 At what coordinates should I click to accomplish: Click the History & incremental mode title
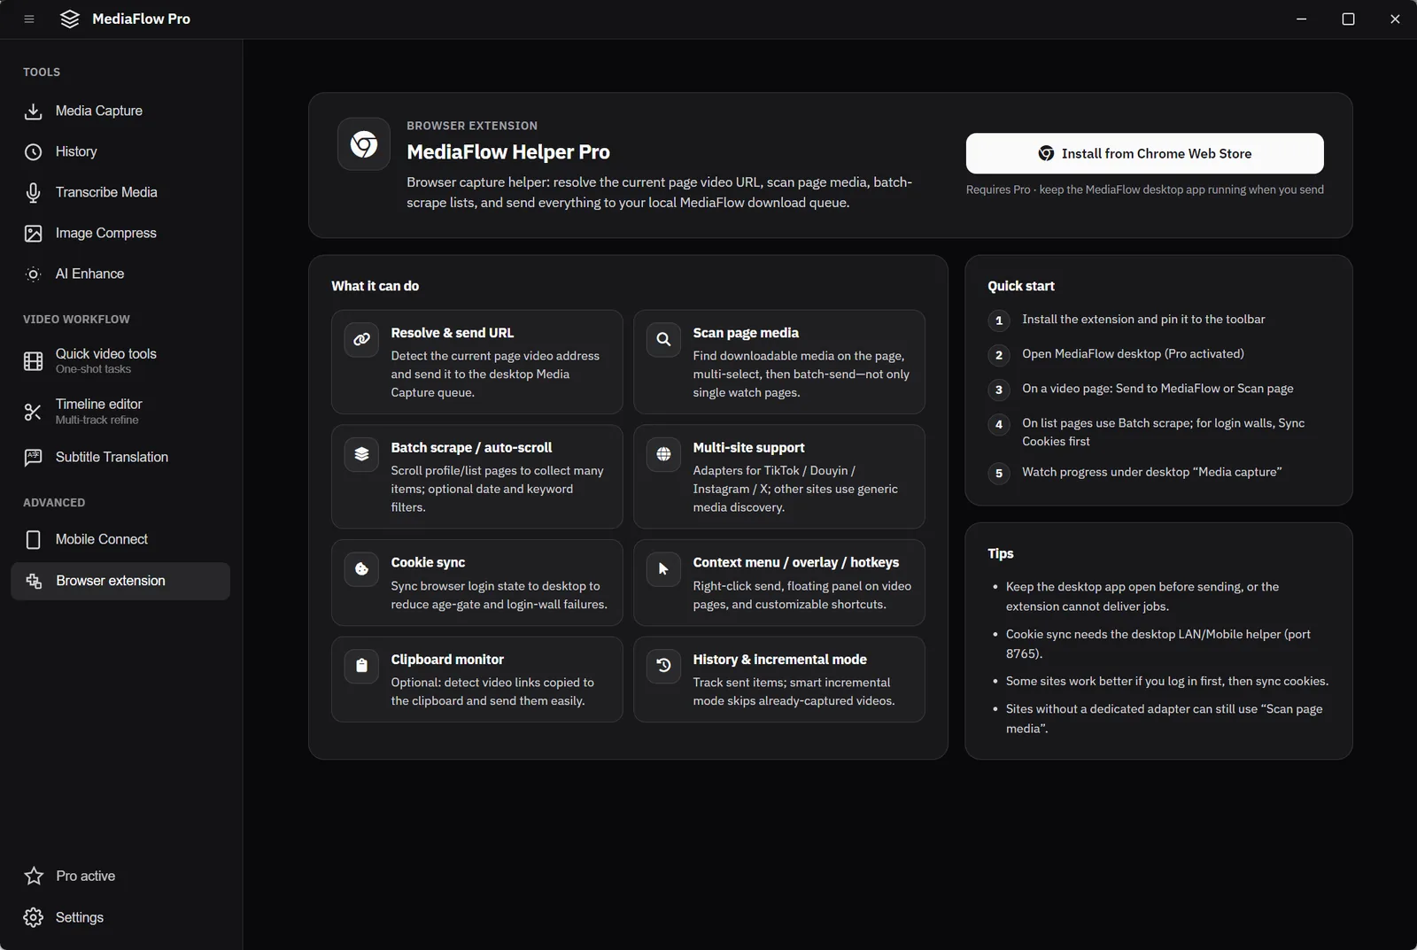(779, 660)
